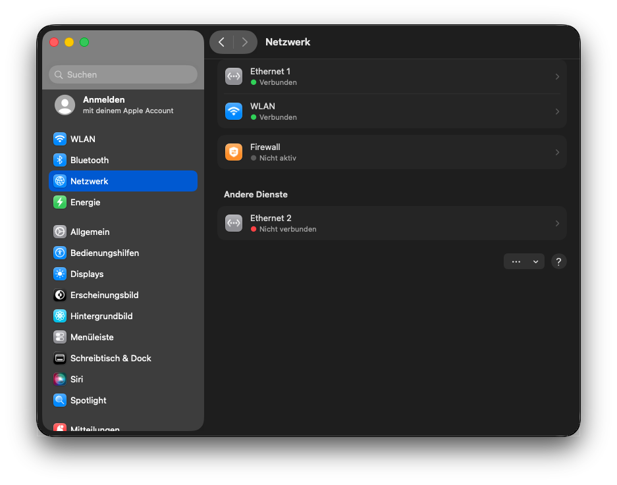
Task: Open Displays sun icon in sidebar
Action: click(60, 274)
